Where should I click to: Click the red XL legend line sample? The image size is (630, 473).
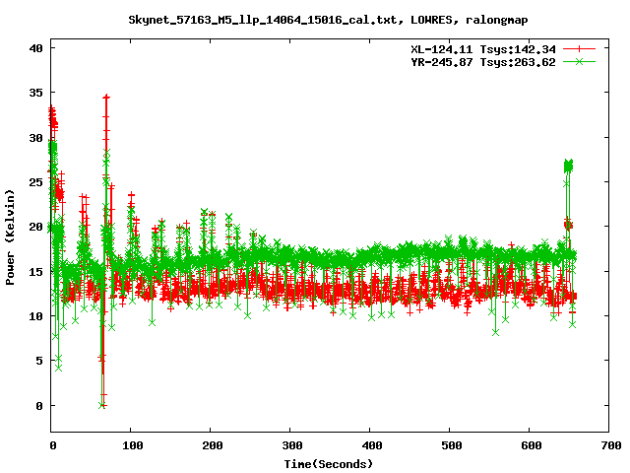(579, 49)
